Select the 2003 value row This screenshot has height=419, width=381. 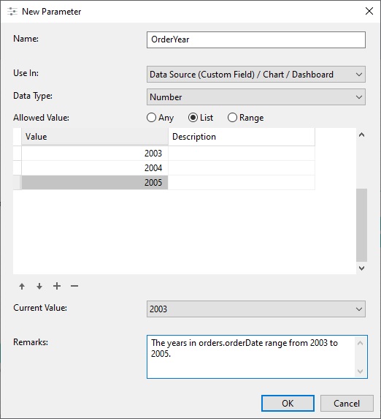95,154
